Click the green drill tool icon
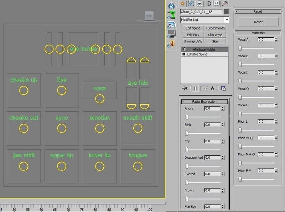 [171, 15]
